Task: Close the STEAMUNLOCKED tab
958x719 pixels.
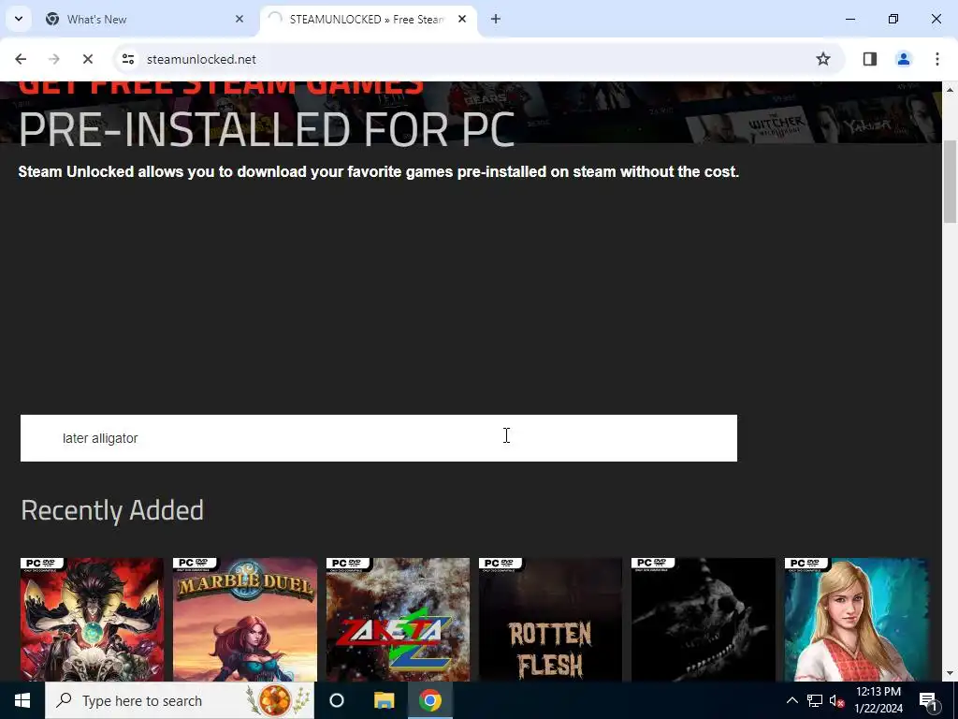Action: click(x=462, y=19)
